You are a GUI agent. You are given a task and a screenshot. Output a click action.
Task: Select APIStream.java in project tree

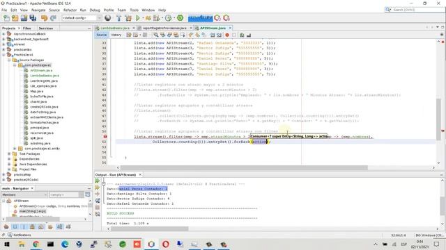[41, 70]
